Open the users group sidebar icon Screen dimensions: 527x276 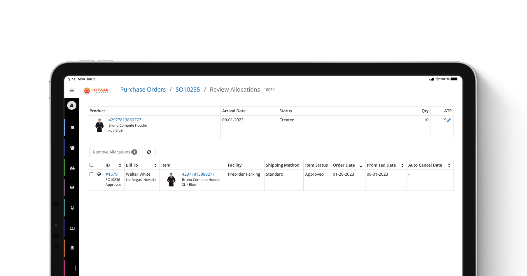pos(72,148)
